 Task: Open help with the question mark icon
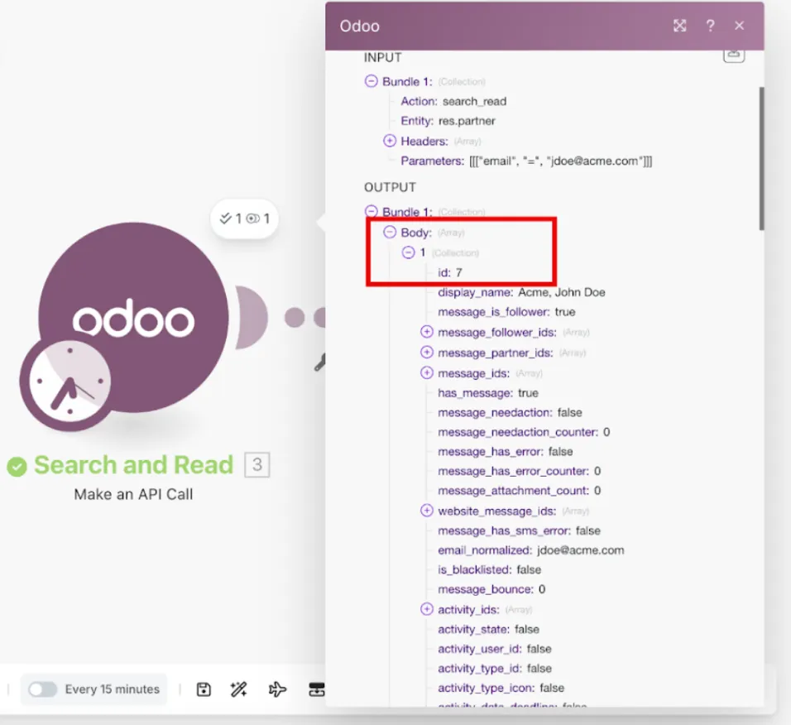(x=710, y=26)
